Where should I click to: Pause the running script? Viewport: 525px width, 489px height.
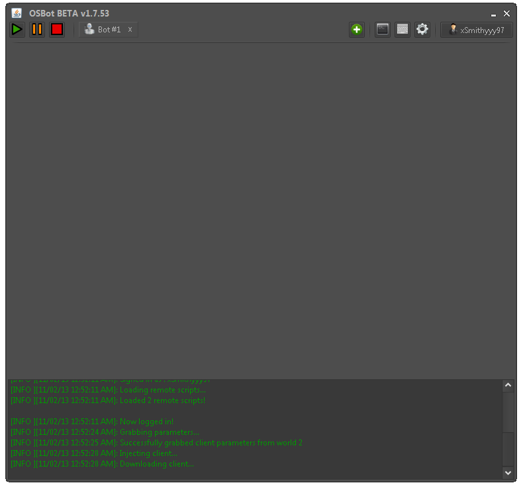tap(37, 30)
